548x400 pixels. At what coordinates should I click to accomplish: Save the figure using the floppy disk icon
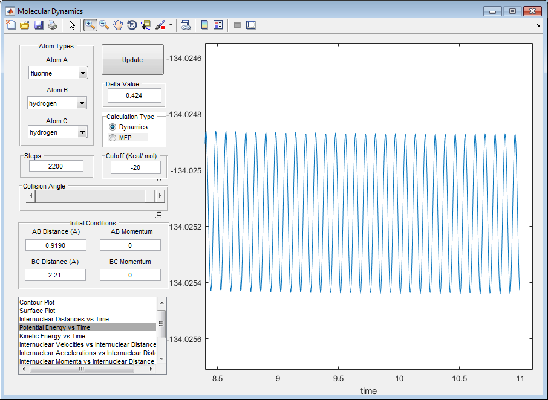pos(39,25)
